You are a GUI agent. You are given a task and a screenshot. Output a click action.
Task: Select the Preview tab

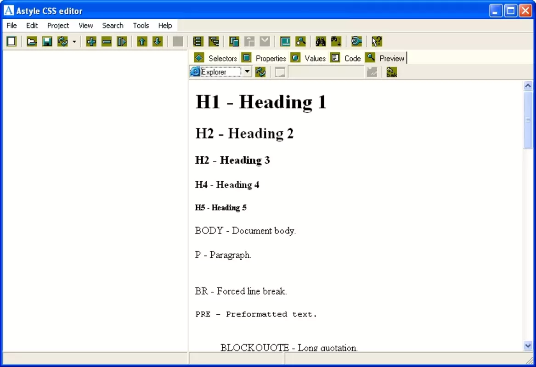385,58
